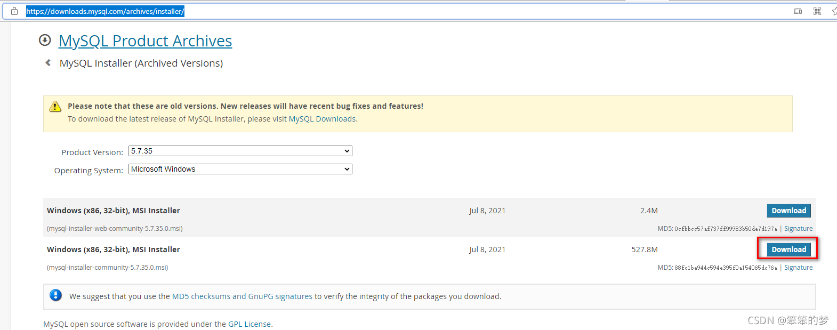
Task: Click MD5 hash starting with 88fc1be944
Action: click(726, 268)
